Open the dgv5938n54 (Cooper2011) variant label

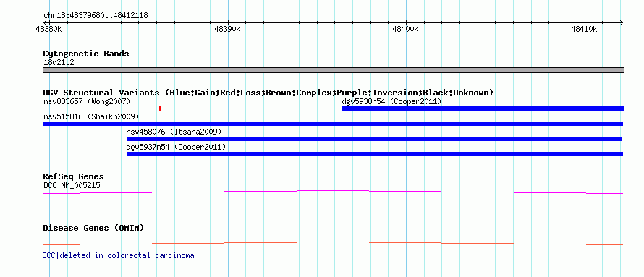pos(391,101)
